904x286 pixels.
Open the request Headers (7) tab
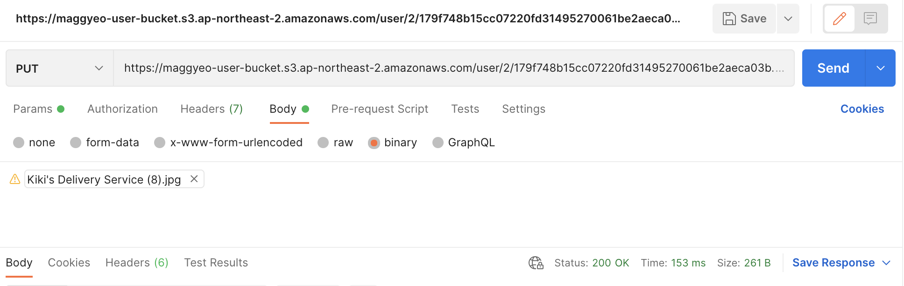click(212, 109)
